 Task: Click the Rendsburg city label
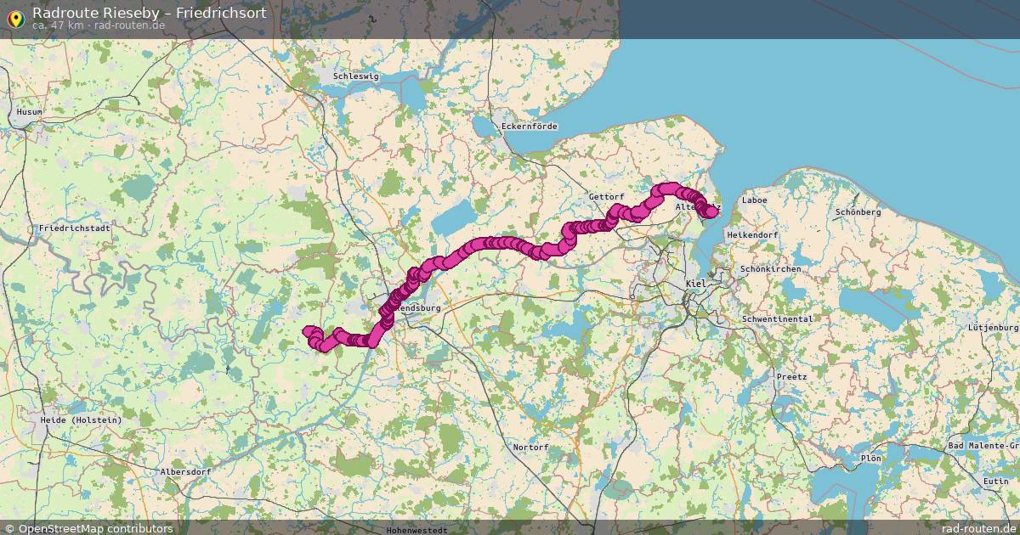pos(420,308)
